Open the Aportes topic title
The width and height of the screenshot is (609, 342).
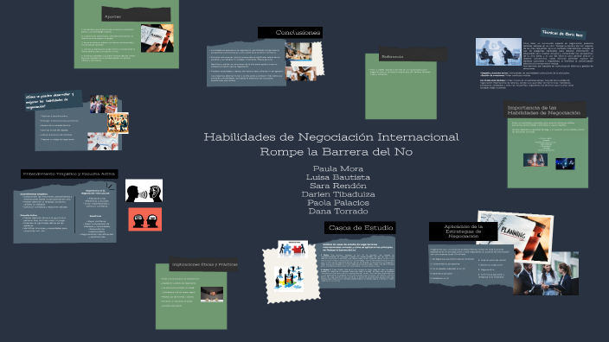(x=112, y=16)
